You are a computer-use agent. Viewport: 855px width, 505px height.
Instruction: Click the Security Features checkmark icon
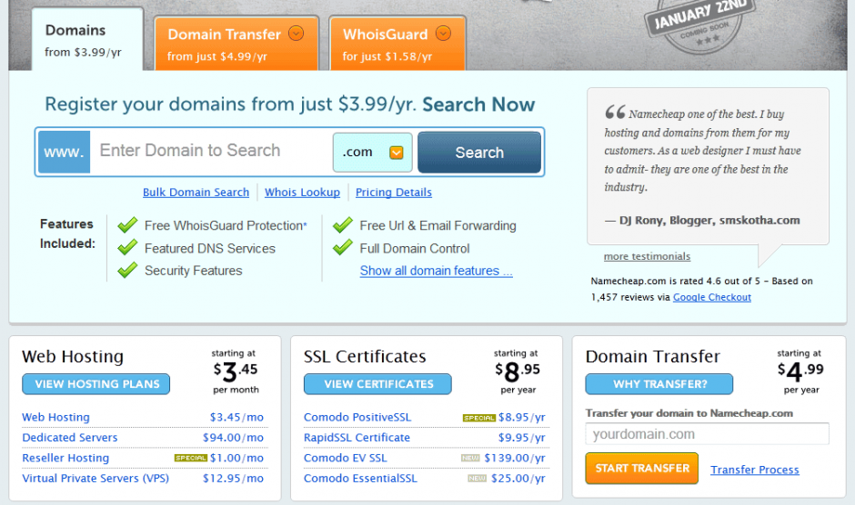127,270
